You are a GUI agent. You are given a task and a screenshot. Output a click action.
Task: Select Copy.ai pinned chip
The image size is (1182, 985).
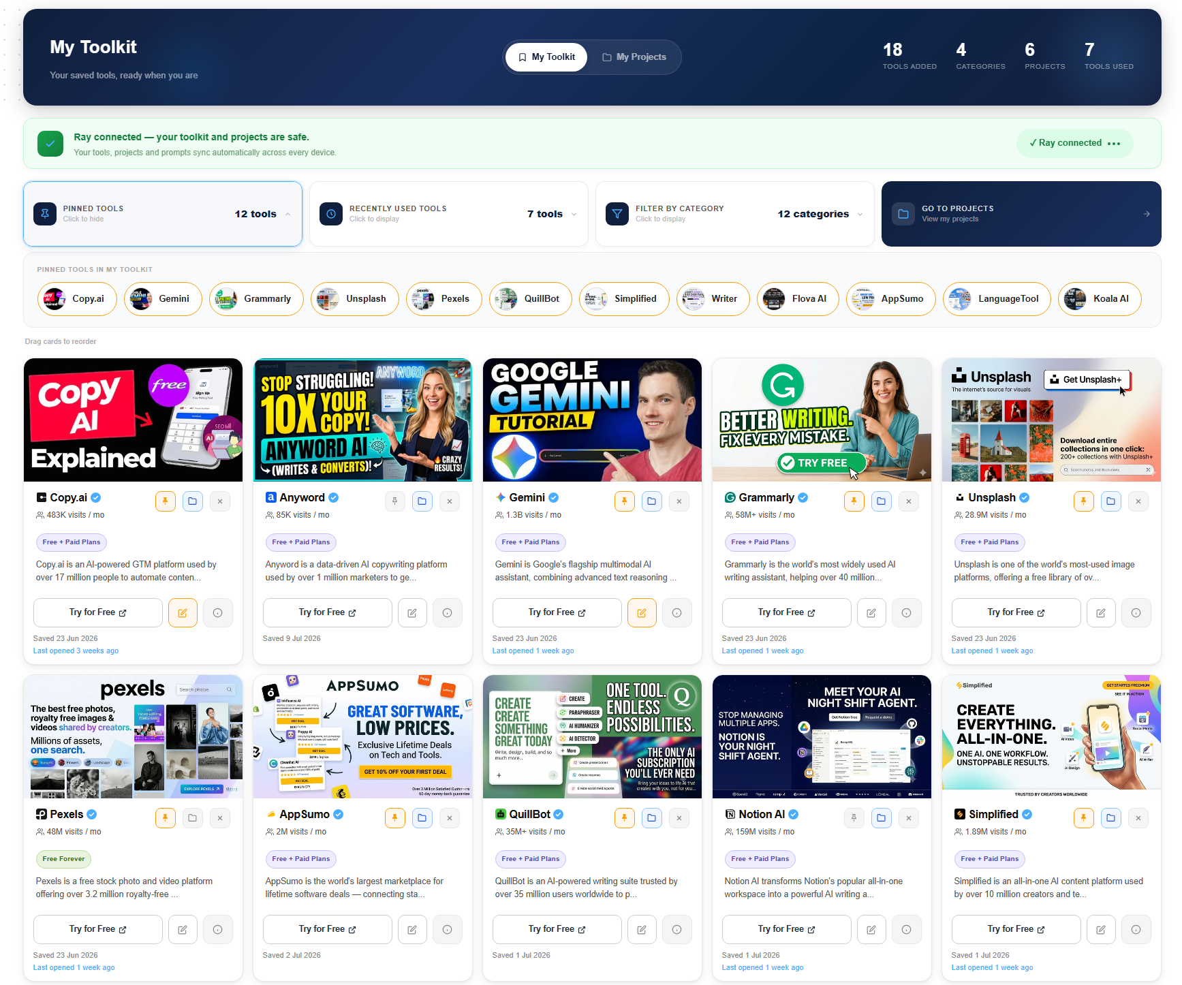coord(77,299)
